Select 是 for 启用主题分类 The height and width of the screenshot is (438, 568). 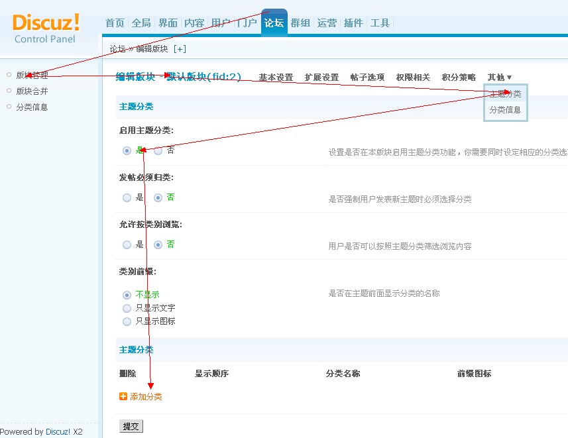(x=127, y=150)
